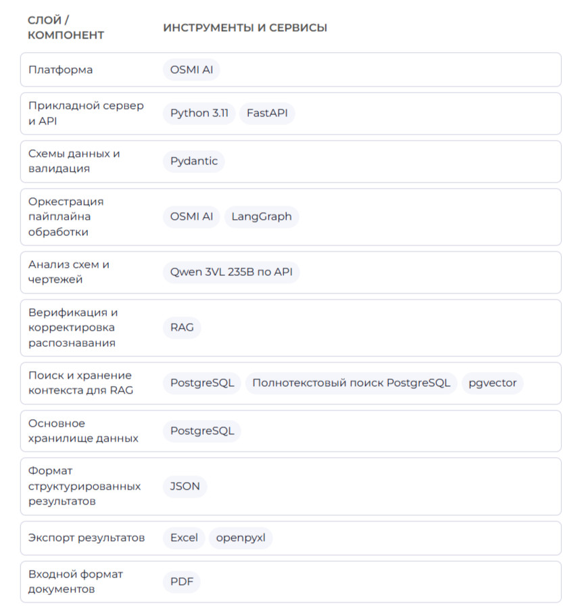The width and height of the screenshot is (574, 616).
Task: Click the Анализ схем и чертежей row label
Action: [x=69, y=272]
